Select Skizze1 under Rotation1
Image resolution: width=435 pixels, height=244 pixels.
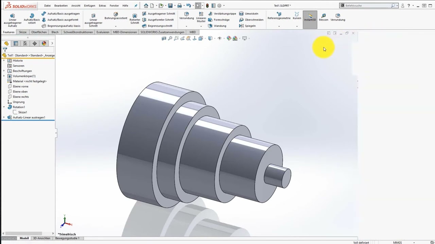coord(22,112)
